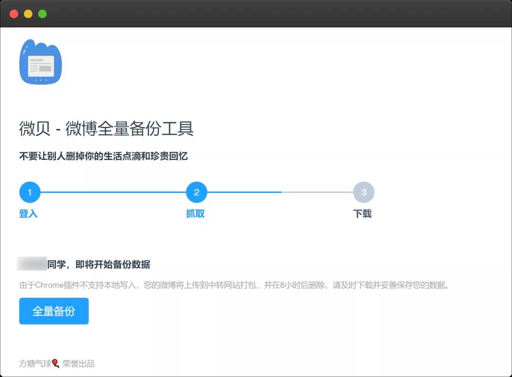Select step 2 circle above 抓取

click(197, 192)
